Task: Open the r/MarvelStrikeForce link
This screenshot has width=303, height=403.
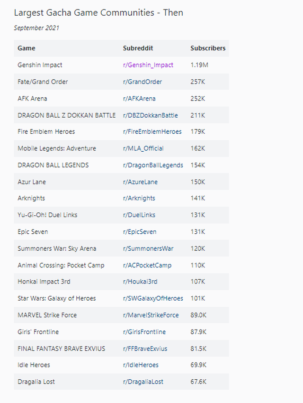Action: [151, 315]
